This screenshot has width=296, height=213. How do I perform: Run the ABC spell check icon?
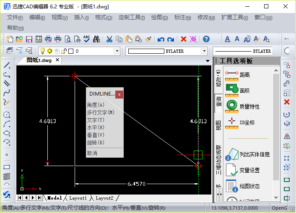[87, 39]
